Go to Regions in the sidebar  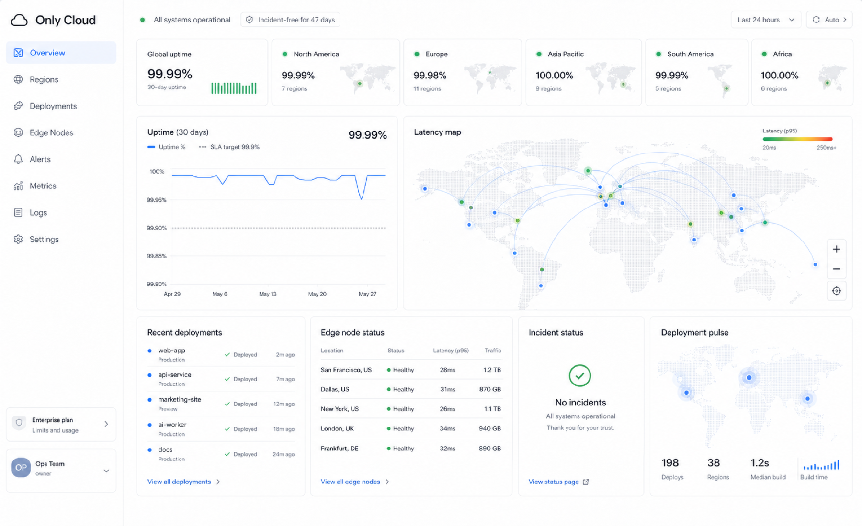[61, 79]
